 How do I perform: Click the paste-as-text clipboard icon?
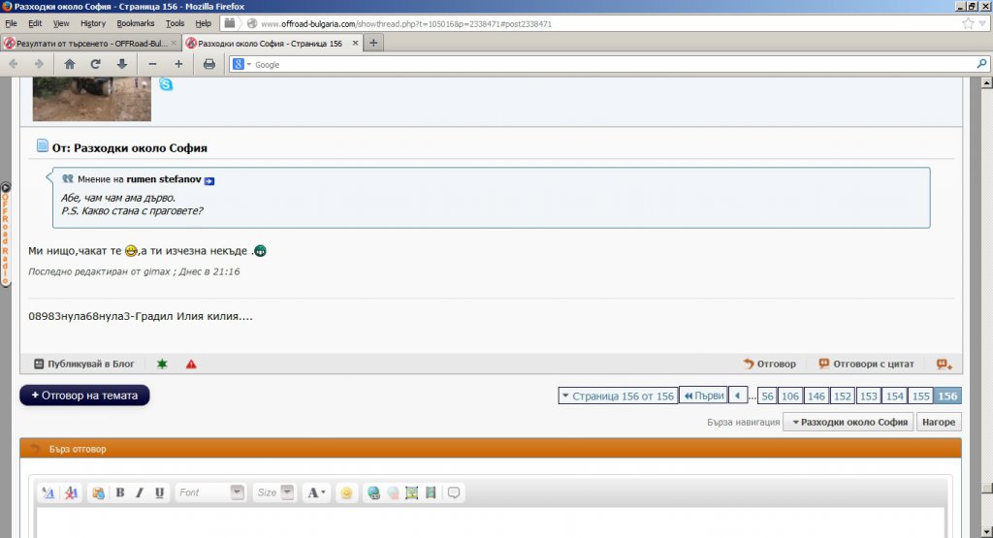(x=98, y=492)
